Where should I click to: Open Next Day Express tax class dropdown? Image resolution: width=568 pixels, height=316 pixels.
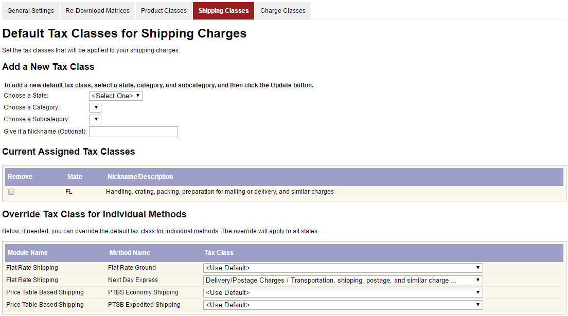(x=343, y=280)
